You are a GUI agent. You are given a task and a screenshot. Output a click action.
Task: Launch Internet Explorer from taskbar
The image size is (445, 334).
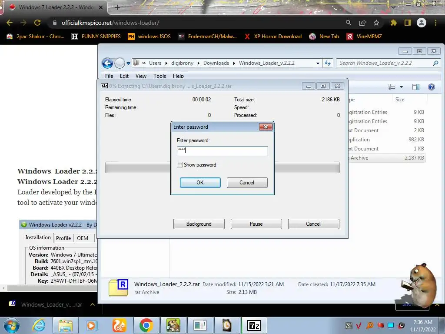(39, 325)
